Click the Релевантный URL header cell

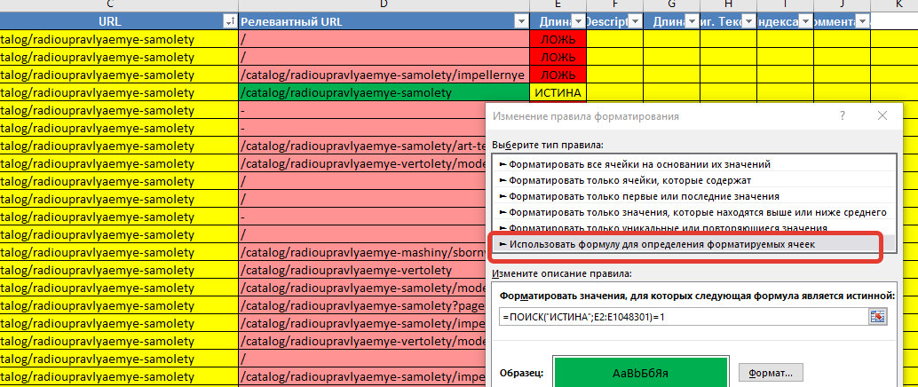[x=384, y=21]
